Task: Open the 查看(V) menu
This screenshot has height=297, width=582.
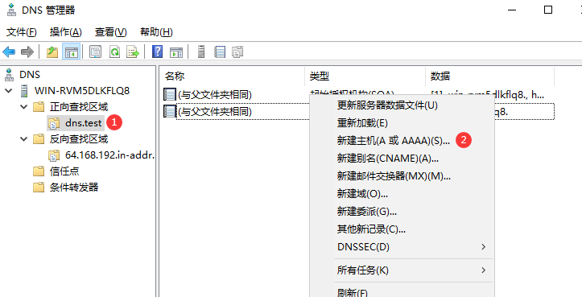Action: pyautogui.click(x=110, y=32)
